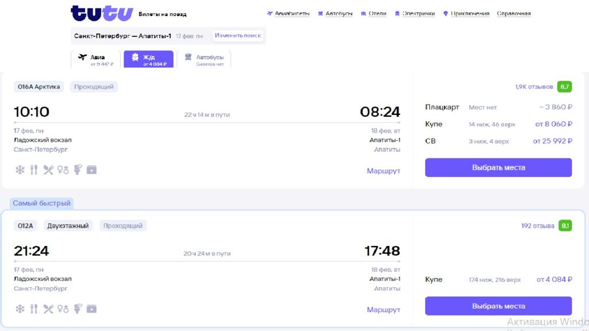Open Авиабилеты in top navigation
This screenshot has width=589, height=331.
[x=288, y=14]
